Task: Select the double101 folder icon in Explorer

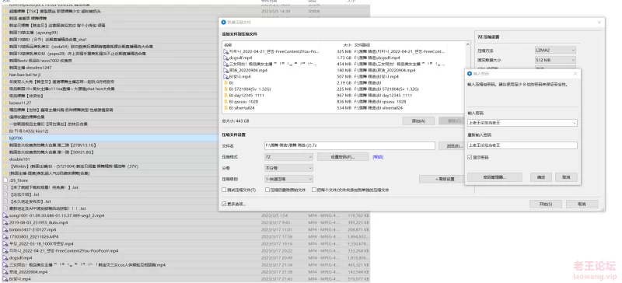Action: (x=5, y=159)
